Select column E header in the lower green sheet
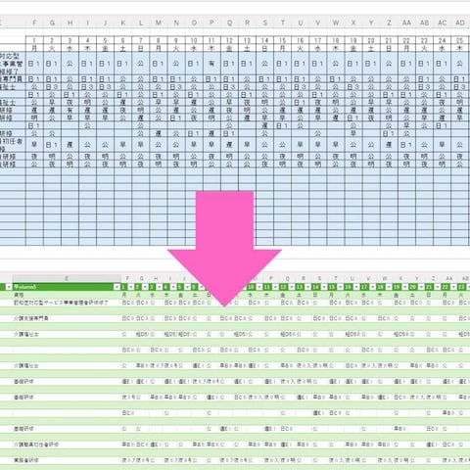470x470 pixels. tap(67, 278)
